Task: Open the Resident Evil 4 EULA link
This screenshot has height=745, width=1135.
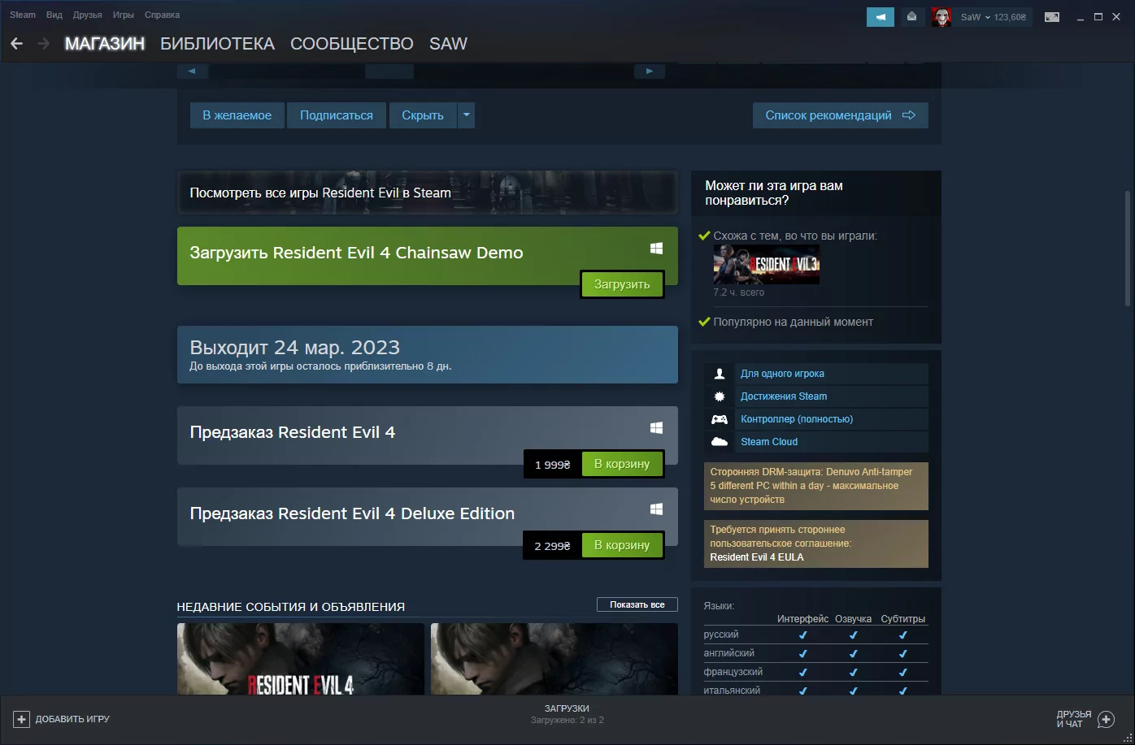Action: [757, 557]
